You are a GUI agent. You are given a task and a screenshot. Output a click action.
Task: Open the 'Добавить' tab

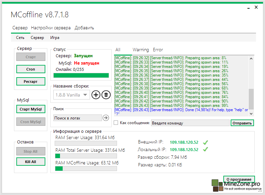point(84,28)
